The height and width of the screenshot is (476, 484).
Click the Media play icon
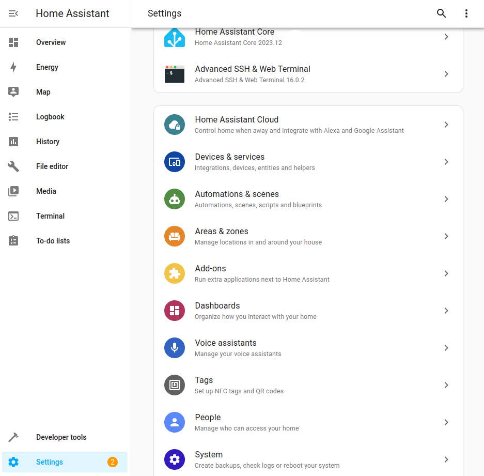click(13, 191)
